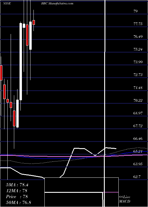
Task: Select the 71.48 price axis label
Action: point(138,88)
